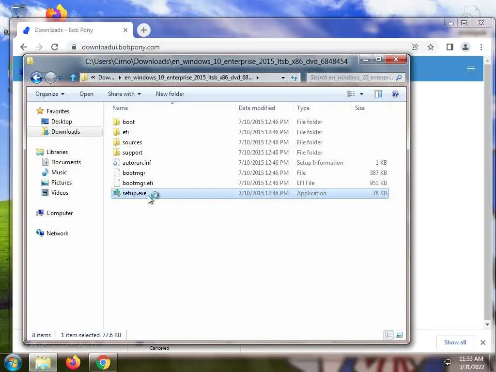Click the Explorer Forward arrow button
This screenshot has height=372, width=496.
[50, 77]
